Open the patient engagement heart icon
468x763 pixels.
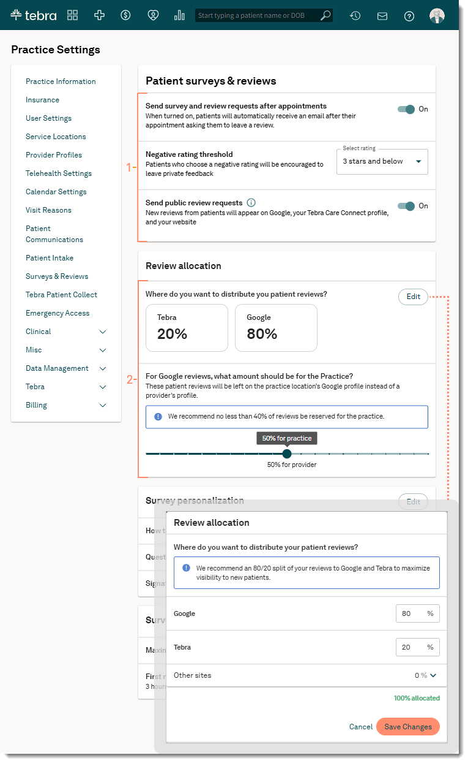click(152, 15)
